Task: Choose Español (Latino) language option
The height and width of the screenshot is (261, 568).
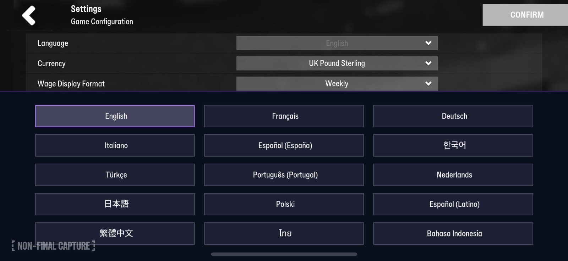Action: 453,204
